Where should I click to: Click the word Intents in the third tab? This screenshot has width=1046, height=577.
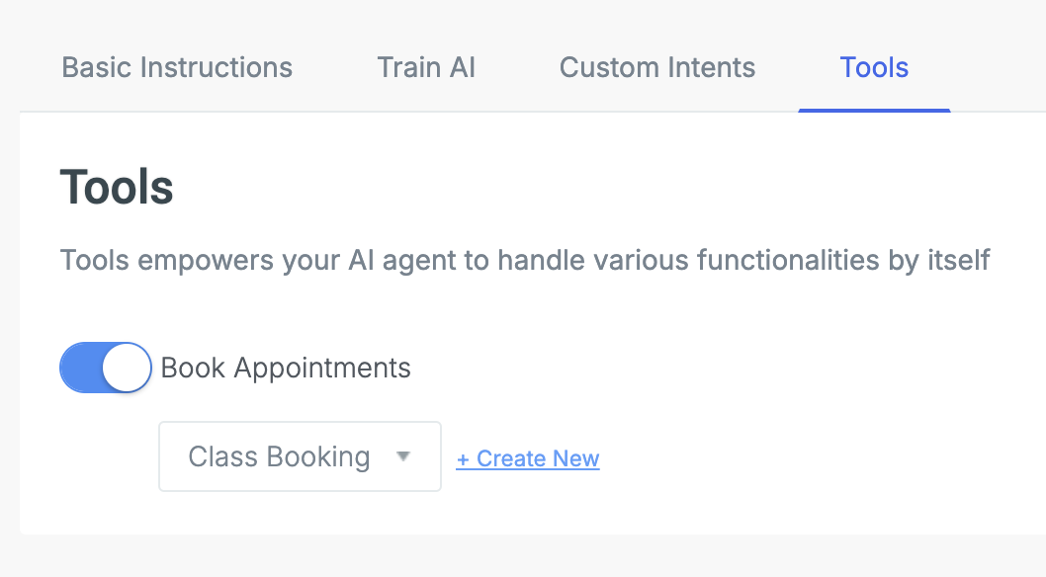(709, 68)
